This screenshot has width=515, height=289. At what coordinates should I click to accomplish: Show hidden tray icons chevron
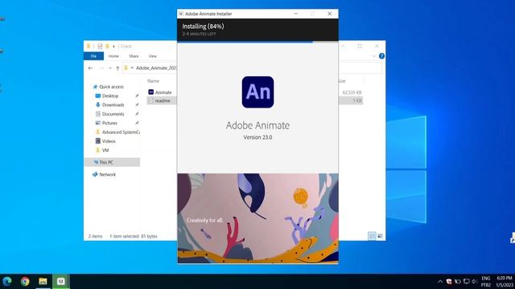tap(440, 282)
